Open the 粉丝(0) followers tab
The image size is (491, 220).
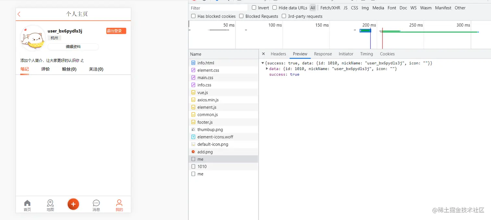[69, 69]
